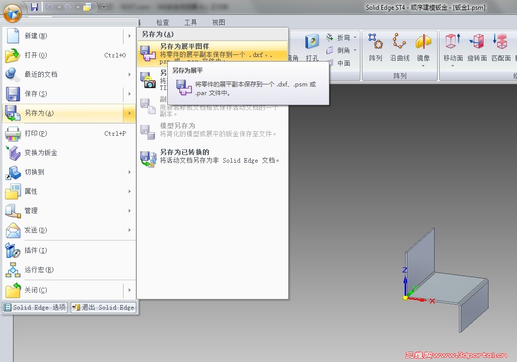517x362 pixels.
Task: Click the Solid Edge 选项 button
Action: [x=35, y=307]
